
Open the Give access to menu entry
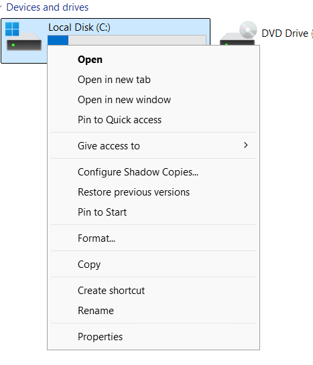153,146
